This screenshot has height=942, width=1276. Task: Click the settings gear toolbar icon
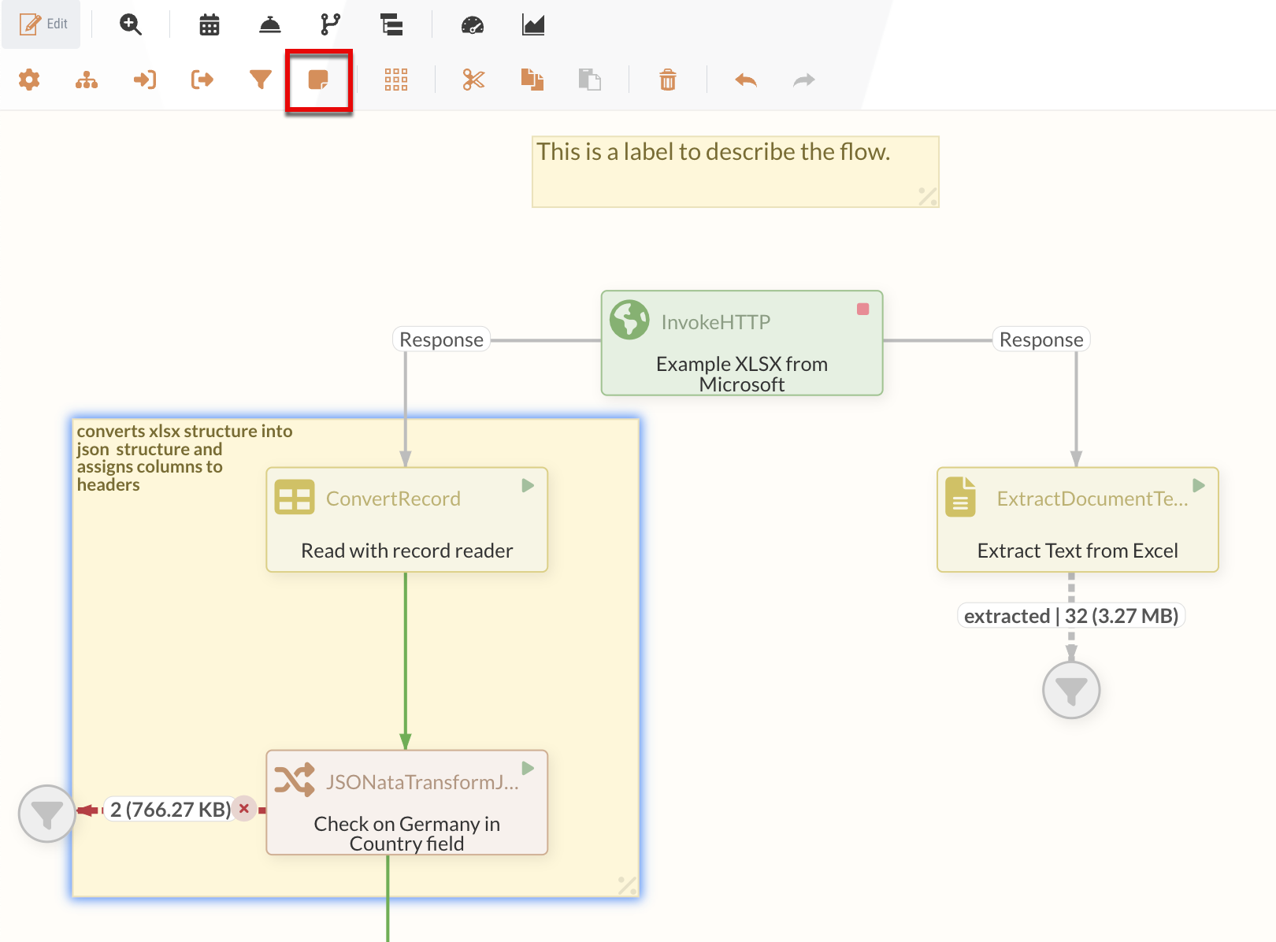(29, 80)
